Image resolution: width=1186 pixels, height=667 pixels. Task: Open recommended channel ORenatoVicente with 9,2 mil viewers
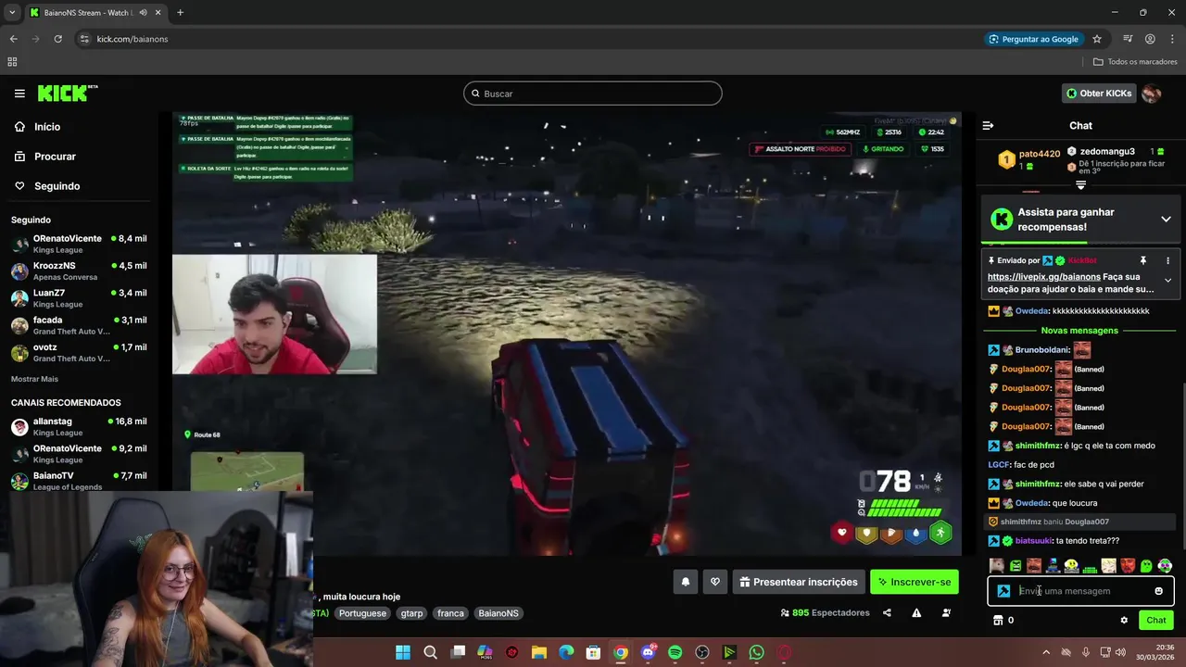click(x=79, y=454)
